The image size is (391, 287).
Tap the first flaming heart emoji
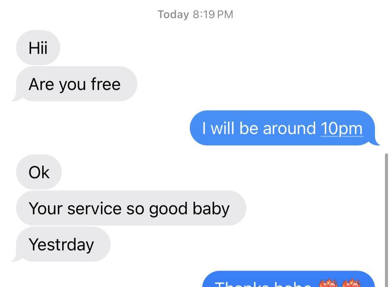click(x=328, y=283)
